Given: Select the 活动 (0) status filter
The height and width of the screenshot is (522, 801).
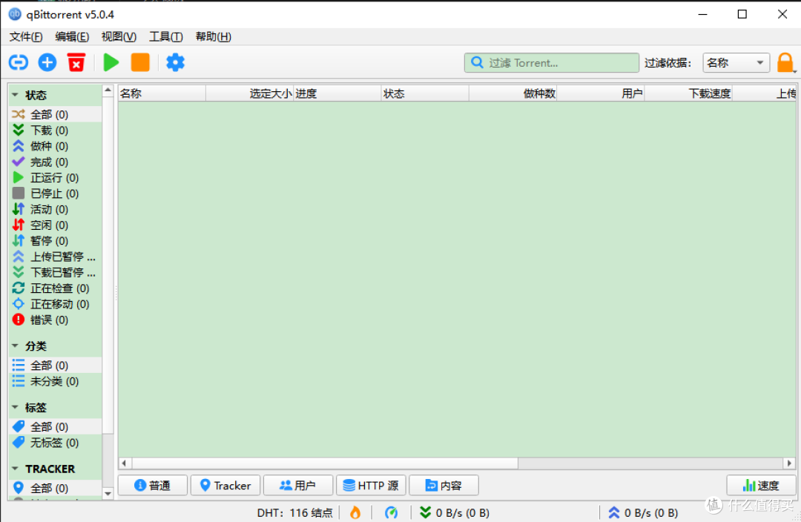Looking at the screenshot, I should pyautogui.click(x=56, y=209).
